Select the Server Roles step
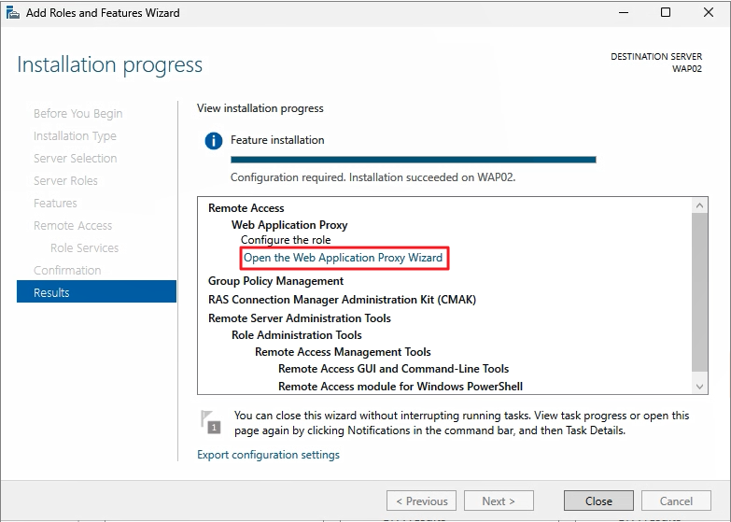Screen dimensions: 731x522 point(65,180)
